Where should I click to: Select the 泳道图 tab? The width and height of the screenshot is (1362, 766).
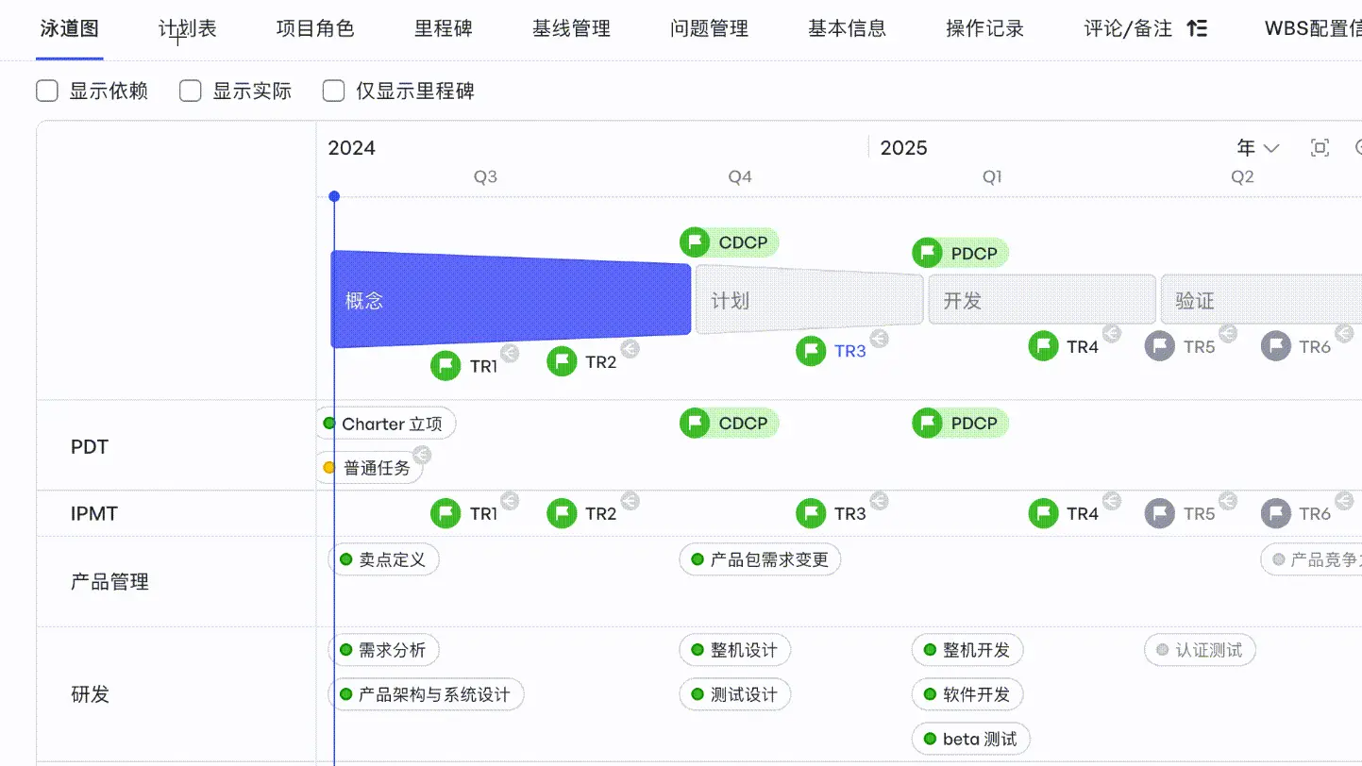tap(70, 29)
